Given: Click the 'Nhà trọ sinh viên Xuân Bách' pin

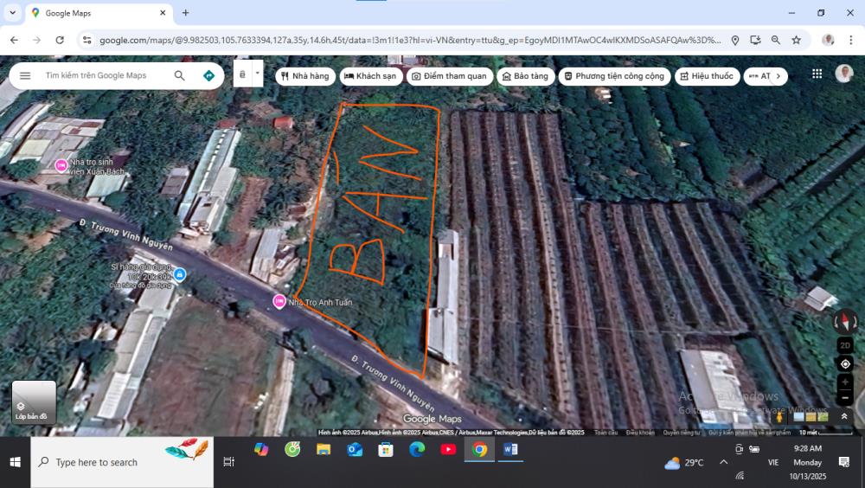Looking at the screenshot, I should coord(61,165).
